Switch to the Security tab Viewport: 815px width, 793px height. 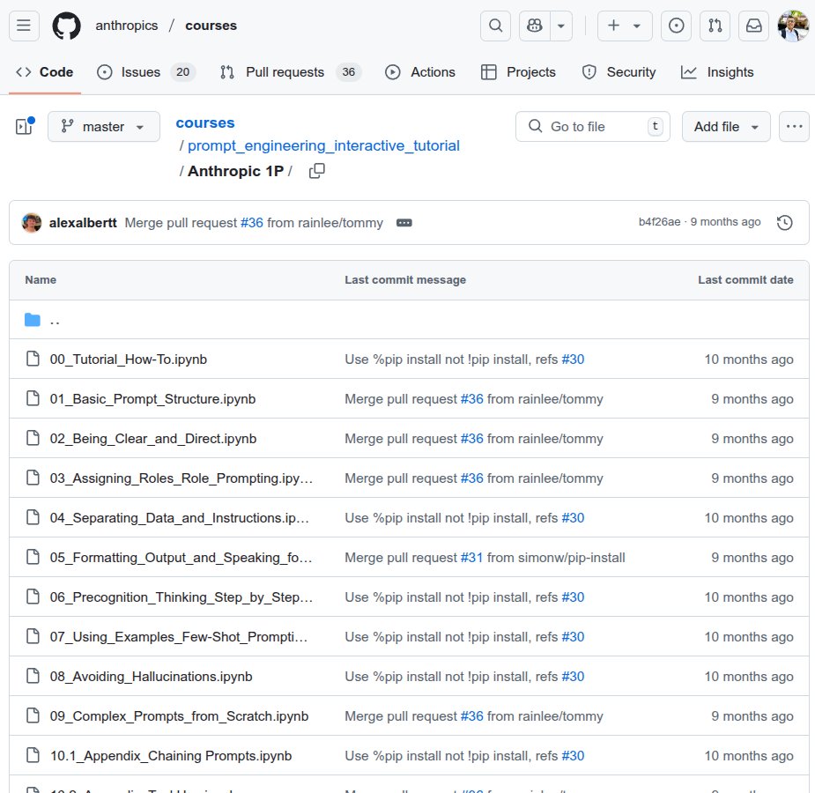coord(619,72)
